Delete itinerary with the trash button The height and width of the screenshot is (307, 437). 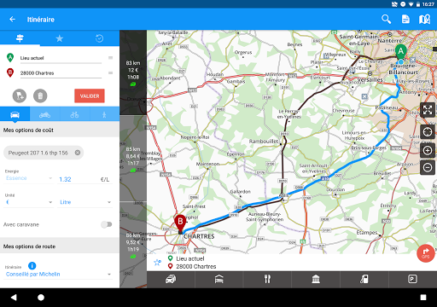tap(40, 96)
